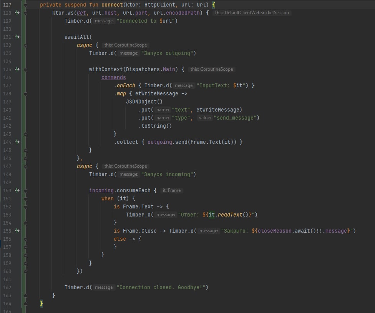Click 'Dispatchers.Main' in withContext call
This screenshot has width=375, height=313.
(151, 69)
